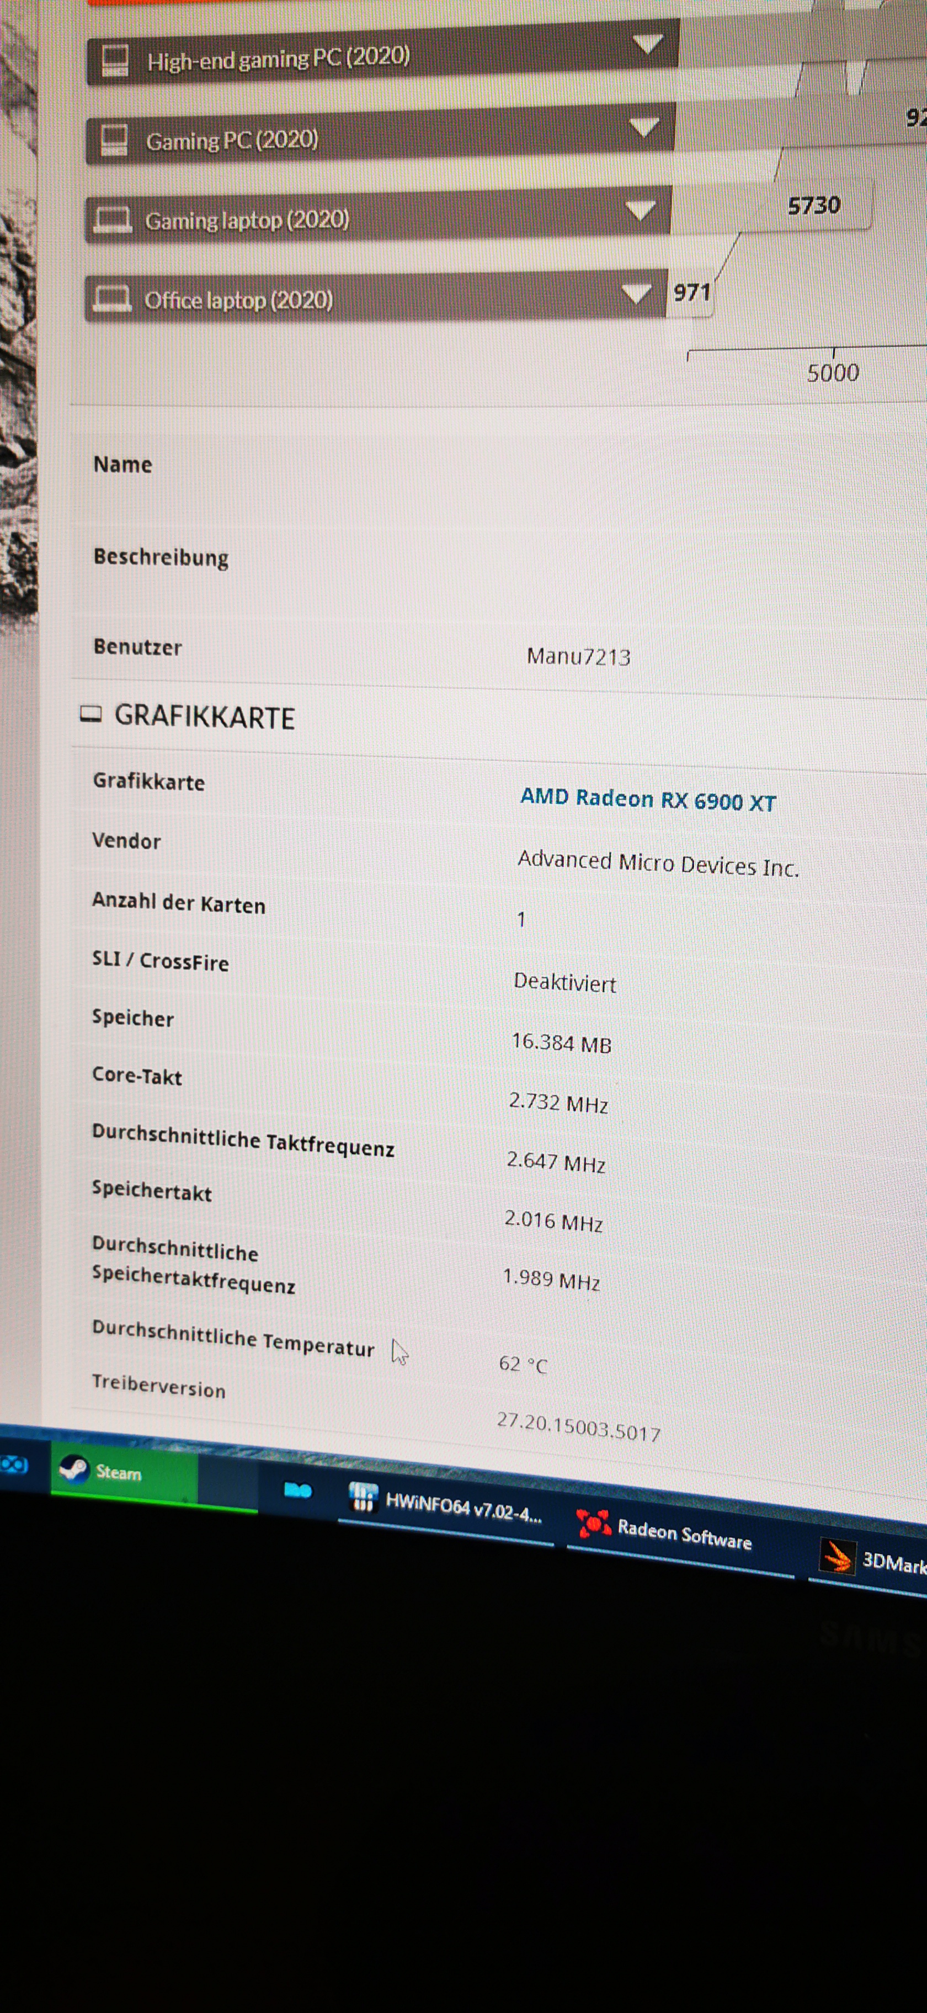Select the Office laptop score 971 bar
The width and height of the screenshot is (927, 2013).
pos(689,293)
